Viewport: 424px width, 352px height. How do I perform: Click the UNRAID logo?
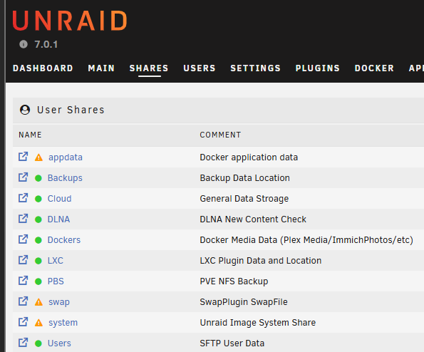[70, 21]
